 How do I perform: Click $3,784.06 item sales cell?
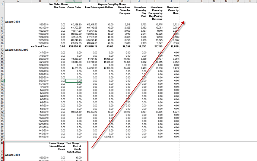pos(92,62)
